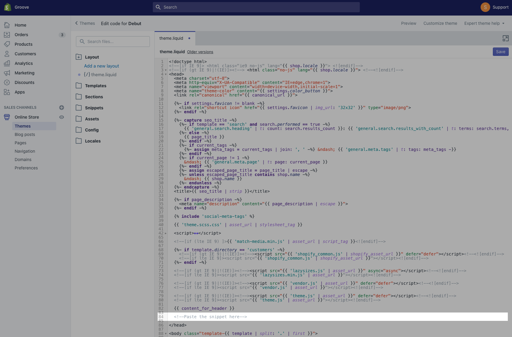Screen dimensions: 512x337
Task: Expand folded script block on line 42
Action: tap(196, 233)
